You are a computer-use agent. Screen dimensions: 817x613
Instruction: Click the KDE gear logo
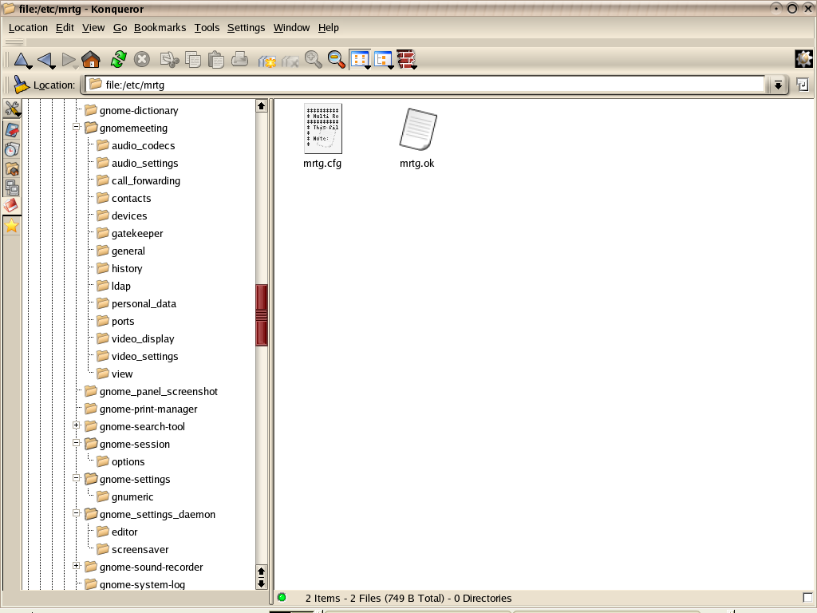click(x=804, y=59)
